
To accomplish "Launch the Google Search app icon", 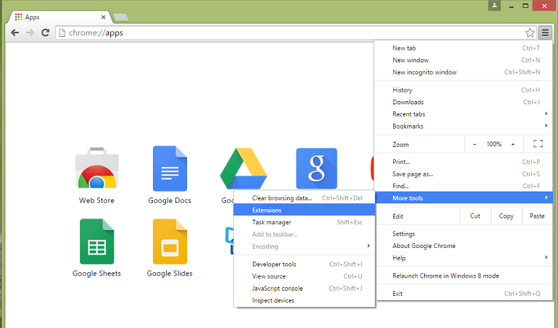I will coord(316,169).
